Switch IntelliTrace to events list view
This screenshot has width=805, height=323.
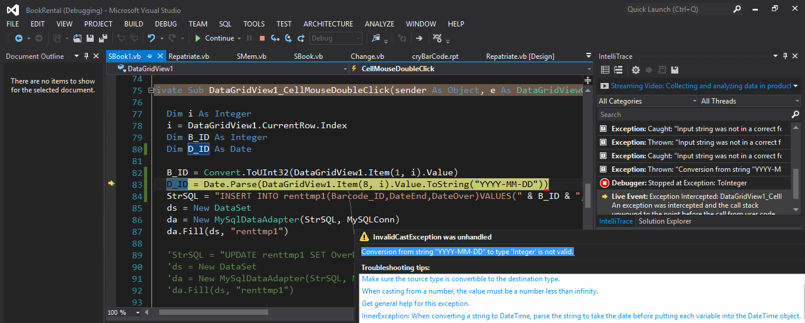coord(605,70)
